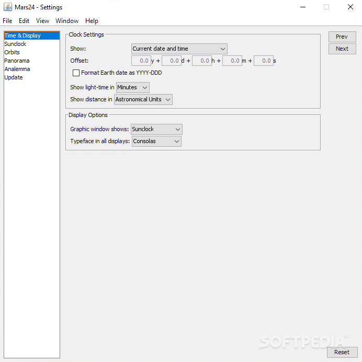Open the light-time units dropdown

(x=133, y=87)
